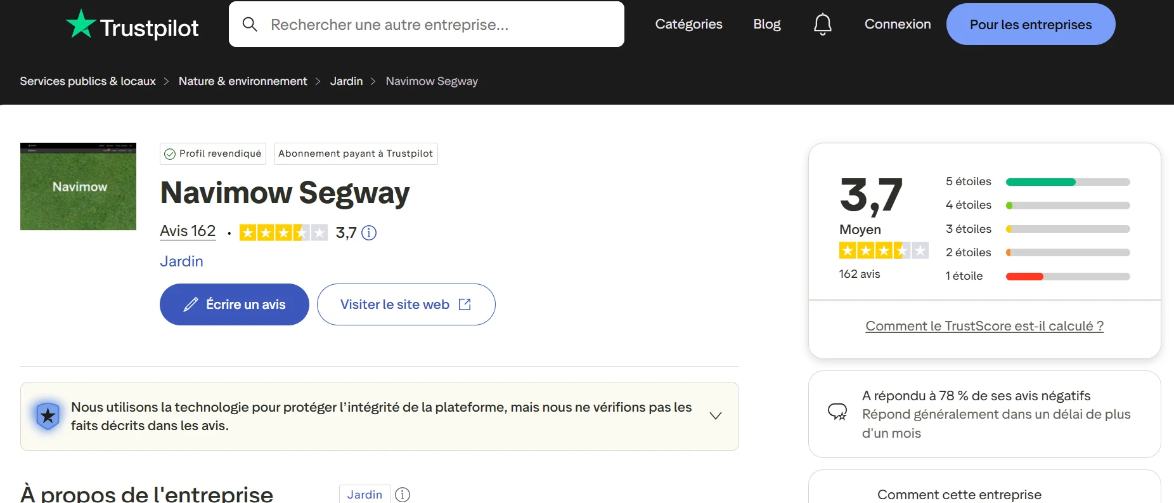1174x503 pixels.
Task: Open the Jardin category link under the title
Action: pos(181,261)
